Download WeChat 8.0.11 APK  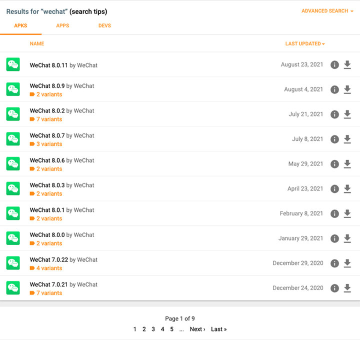347,65
